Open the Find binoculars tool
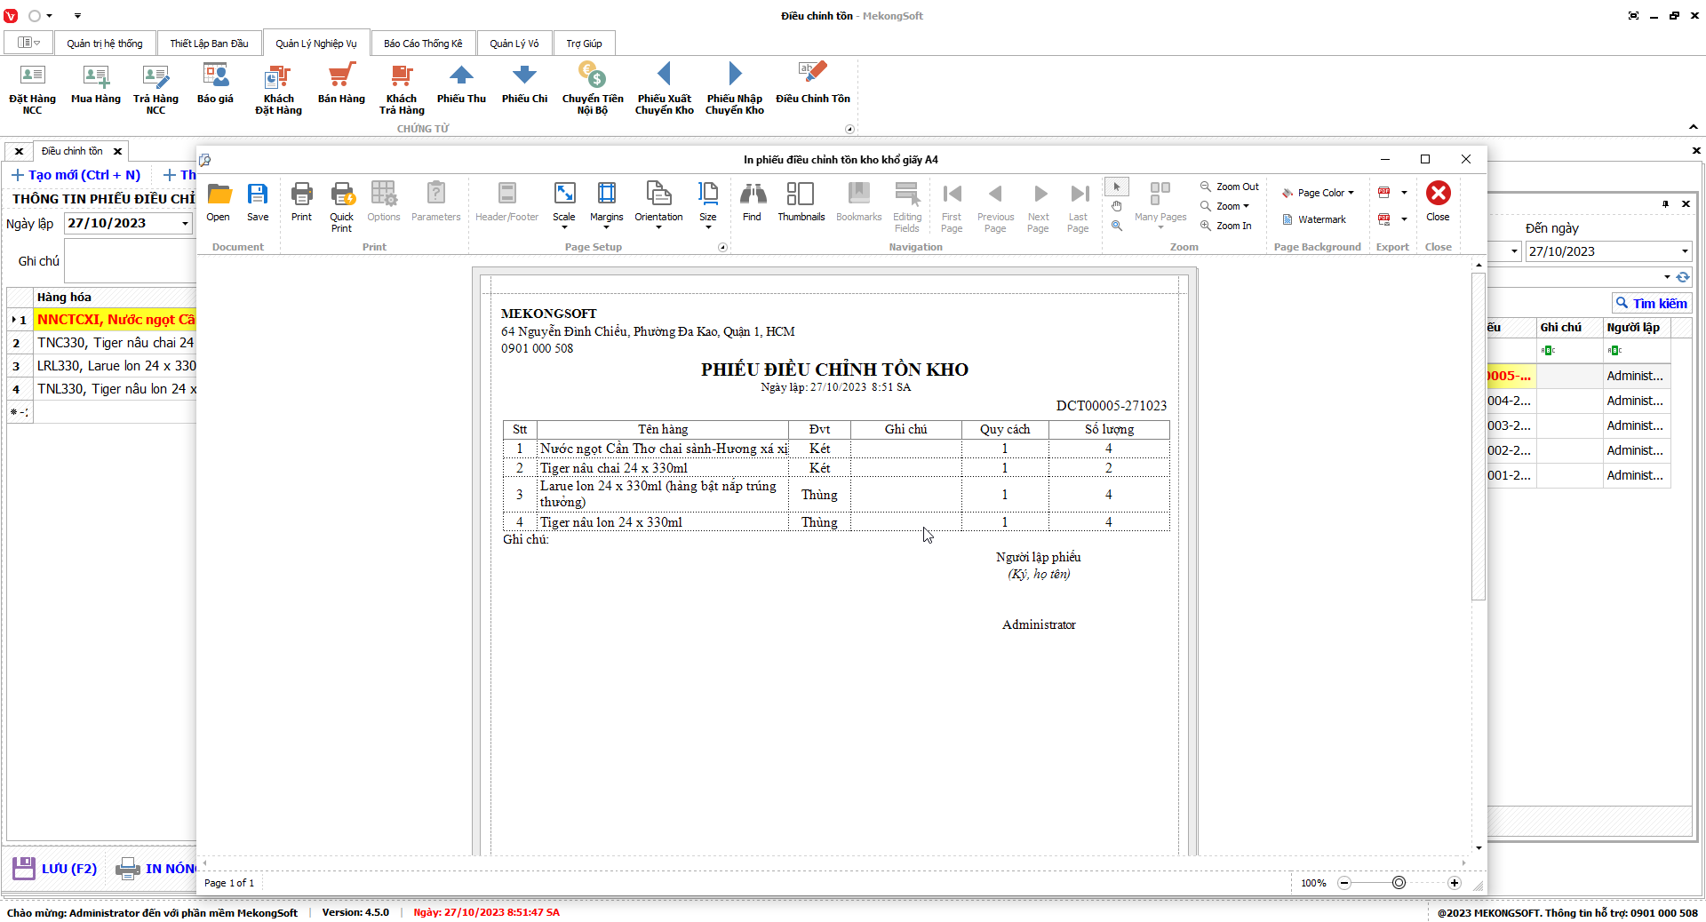 [x=752, y=202]
